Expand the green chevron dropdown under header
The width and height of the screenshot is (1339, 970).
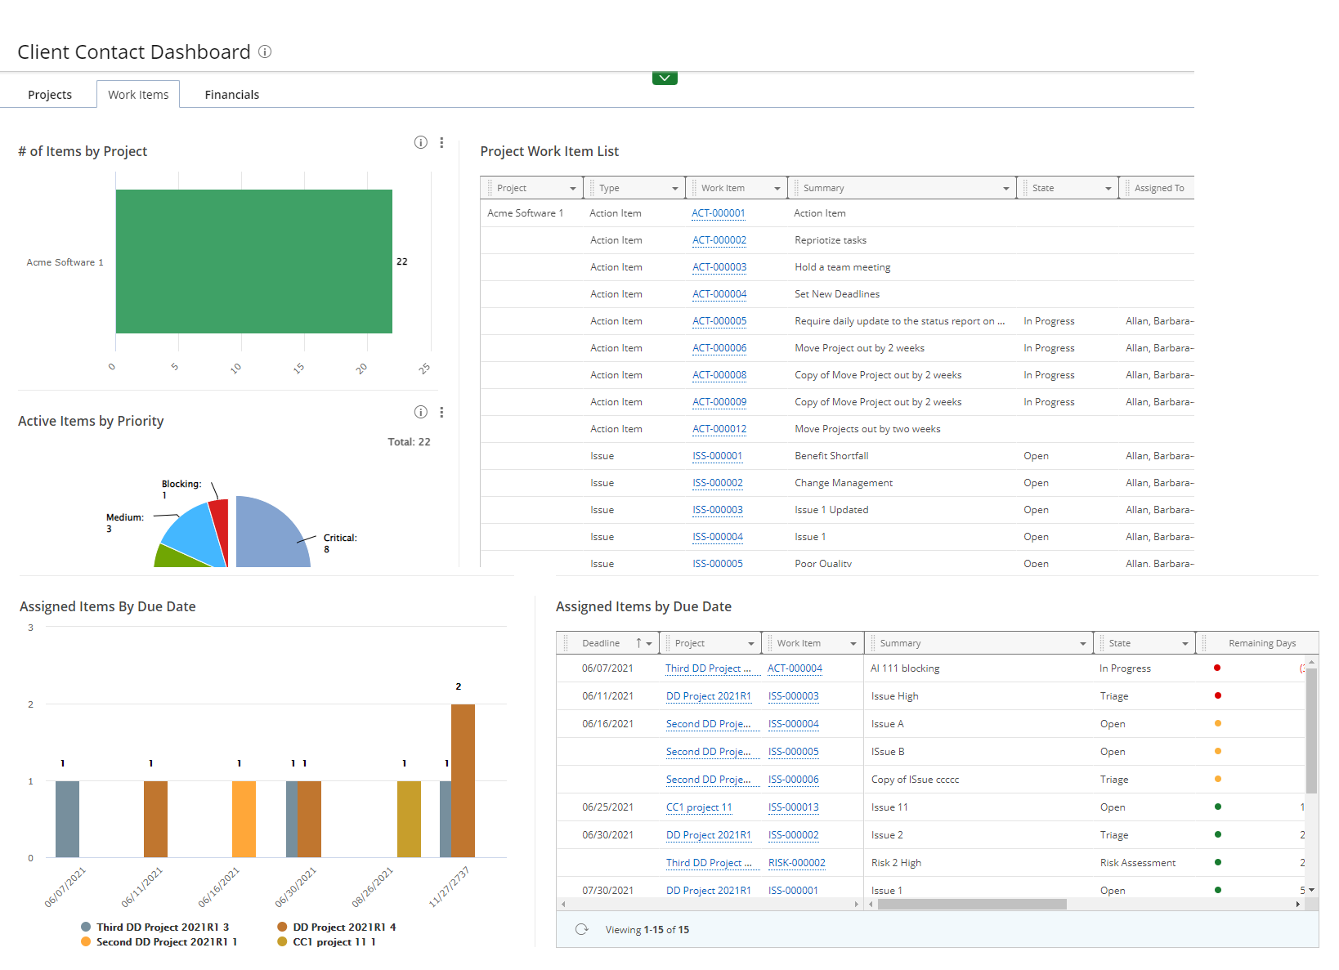tap(665, 78)
